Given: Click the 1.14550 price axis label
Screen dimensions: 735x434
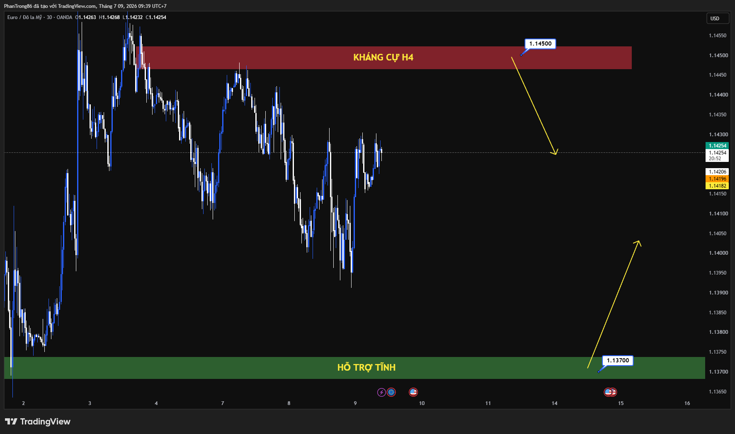Looking at the screenshot, I should (x=718, y=36).
